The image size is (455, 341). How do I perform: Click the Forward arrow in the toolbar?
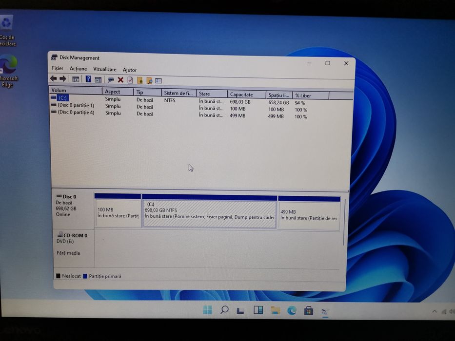pyautogui.click(x=63, y=79)
